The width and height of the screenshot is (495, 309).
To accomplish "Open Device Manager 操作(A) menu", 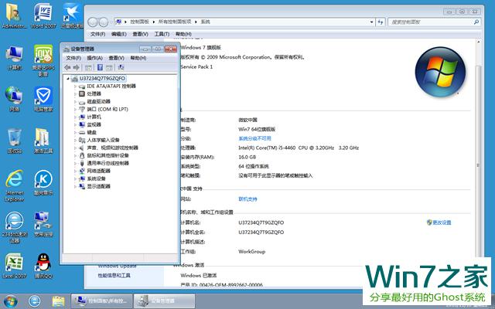I will (94, 58).
